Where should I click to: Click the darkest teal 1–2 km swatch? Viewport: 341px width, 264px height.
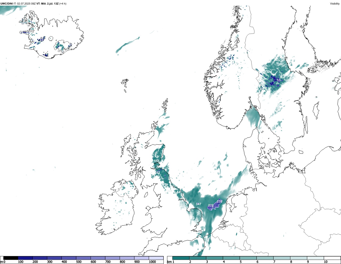pyautogui.click(x=181, y=258)
